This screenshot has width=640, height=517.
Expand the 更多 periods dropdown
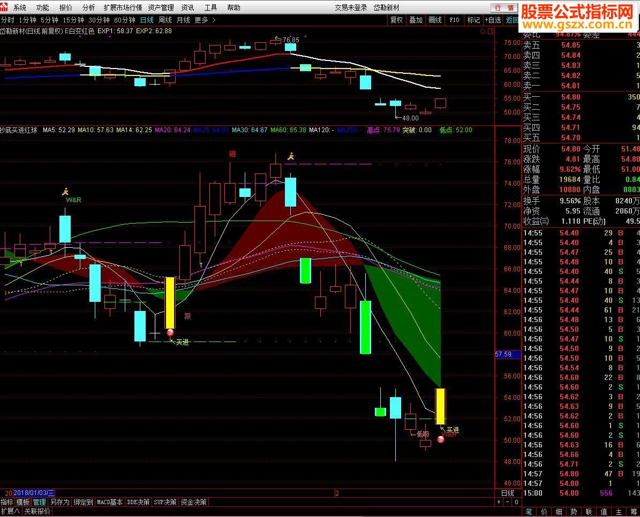[205, 20]
